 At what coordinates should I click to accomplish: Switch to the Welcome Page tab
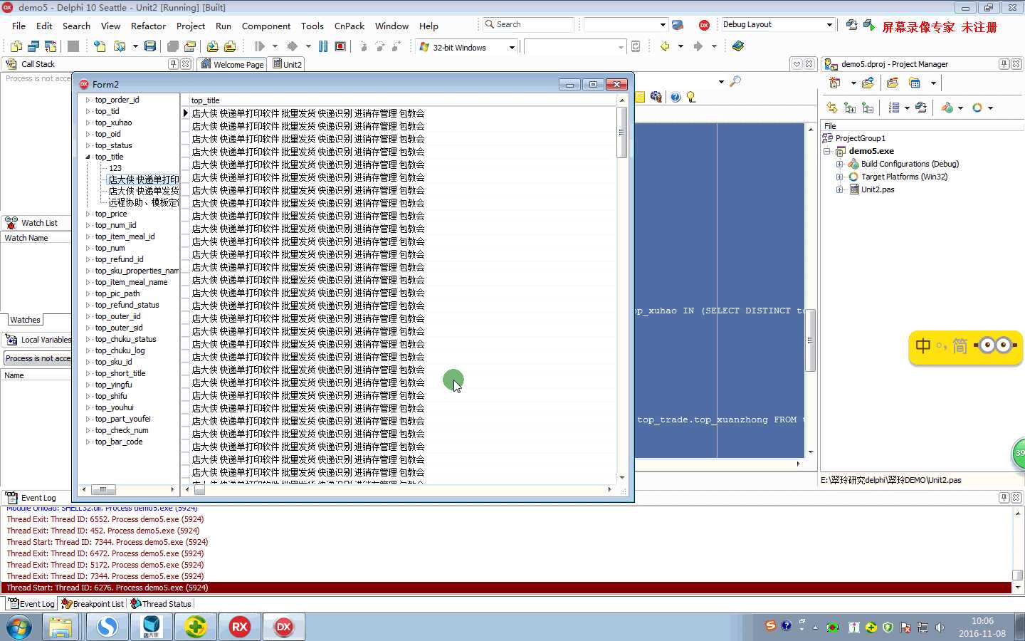[x=233, y=64]
